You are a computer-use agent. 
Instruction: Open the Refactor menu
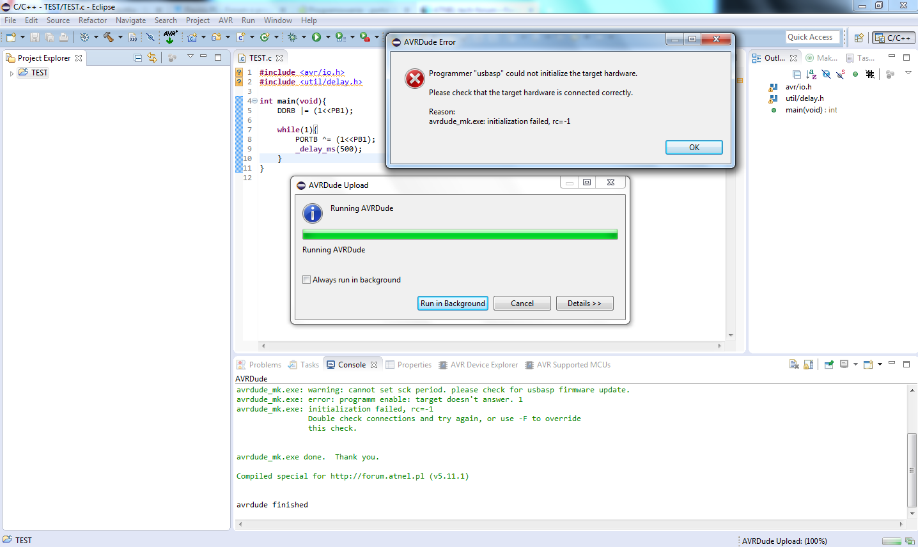(x=93, y=20)
